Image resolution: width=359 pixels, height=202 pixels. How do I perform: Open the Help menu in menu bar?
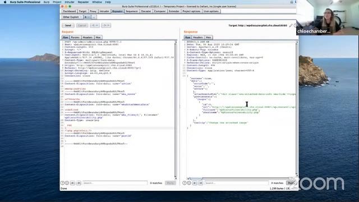click(108, 2)
